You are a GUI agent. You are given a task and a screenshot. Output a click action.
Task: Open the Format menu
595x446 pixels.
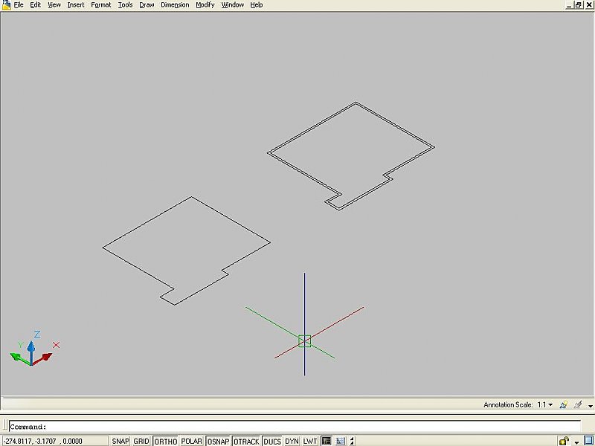(101, 5)
